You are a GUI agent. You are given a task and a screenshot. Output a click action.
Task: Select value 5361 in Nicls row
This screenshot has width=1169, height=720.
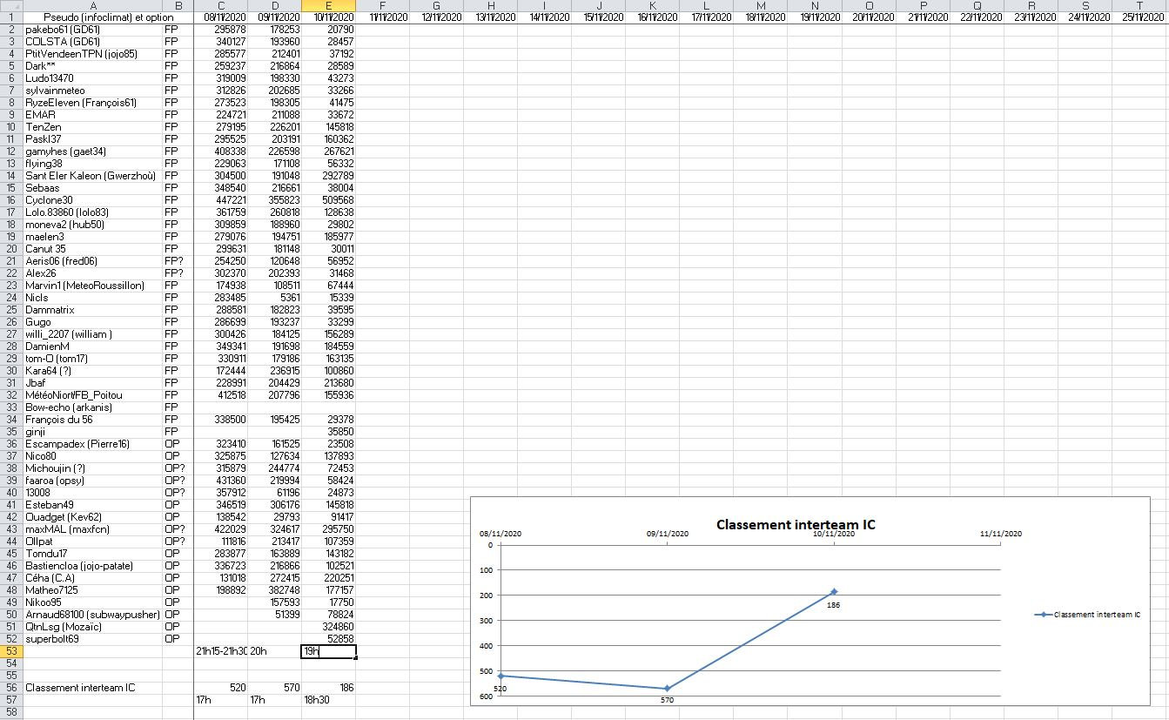(274, 297)
